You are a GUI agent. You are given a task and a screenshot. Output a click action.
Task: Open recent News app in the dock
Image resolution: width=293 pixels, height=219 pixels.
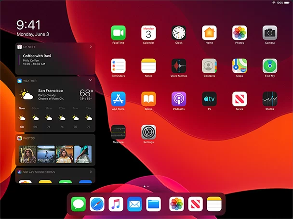[x=195, y=204]
